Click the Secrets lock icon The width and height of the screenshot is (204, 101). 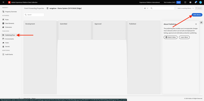pyautogui.click(x=3, y=47)
